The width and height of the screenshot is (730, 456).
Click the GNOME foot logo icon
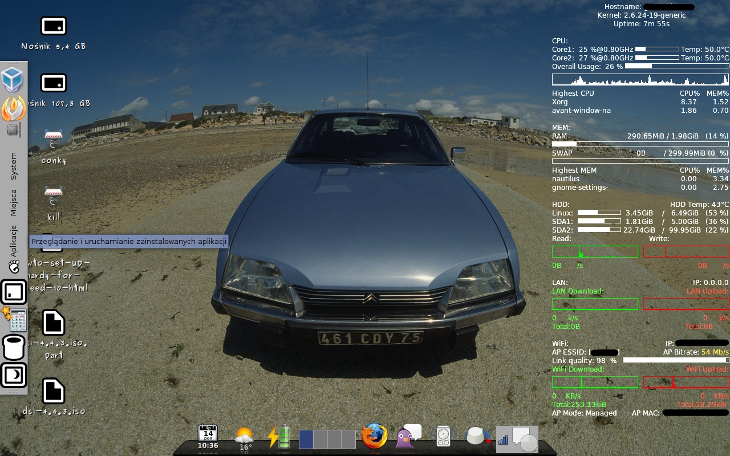pos(14,266)
